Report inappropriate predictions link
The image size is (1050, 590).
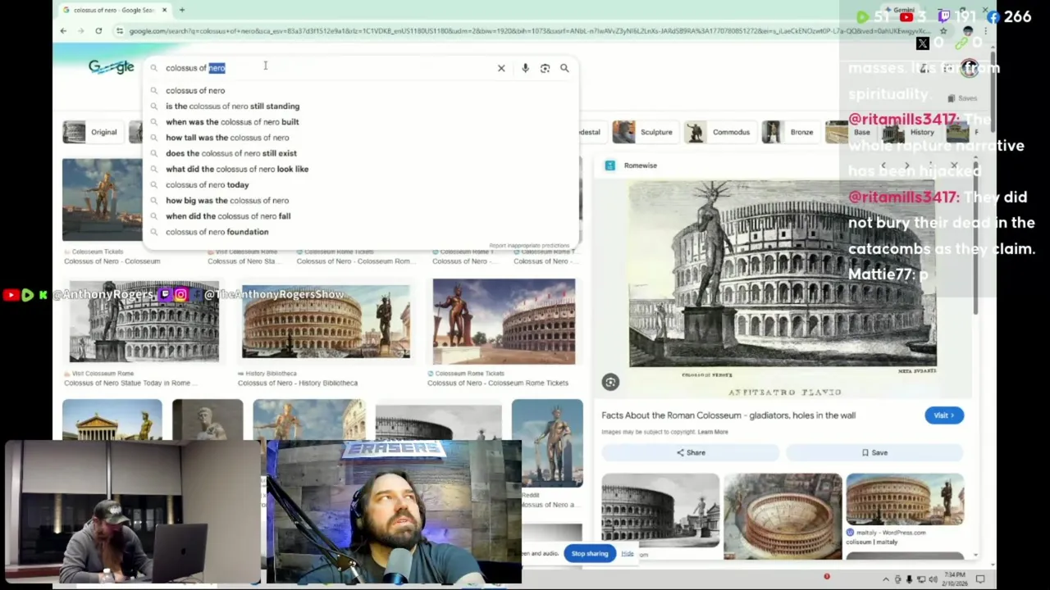[x=529, y=246]
